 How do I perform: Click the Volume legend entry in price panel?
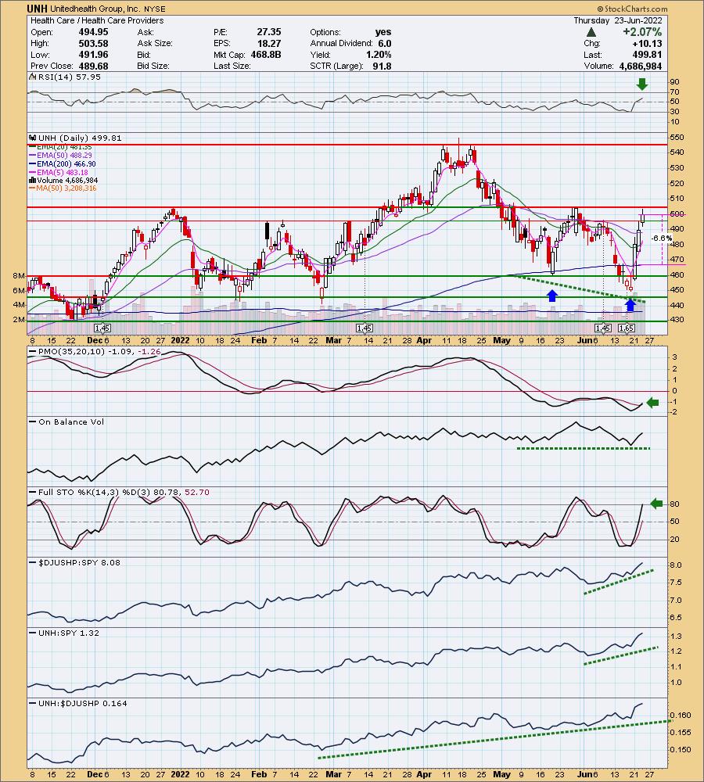point(63,181)
